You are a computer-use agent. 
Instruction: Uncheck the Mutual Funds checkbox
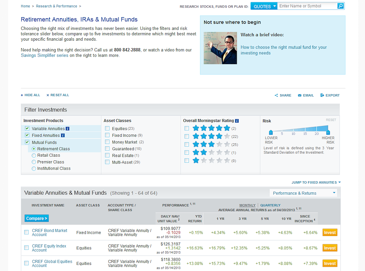coord(27,142)
